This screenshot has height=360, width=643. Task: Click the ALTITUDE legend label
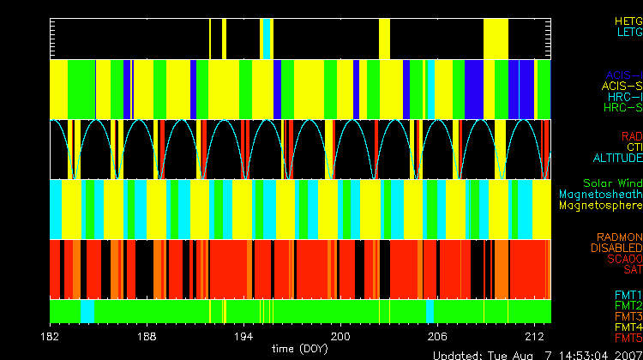click(617, 159)
